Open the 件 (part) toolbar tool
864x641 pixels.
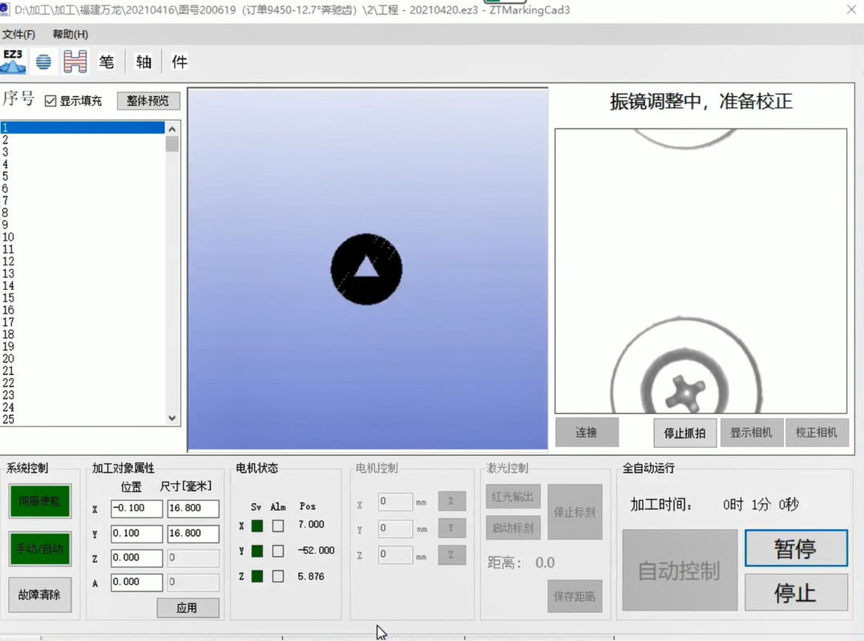pyautogui.click(x=180, y=62)
